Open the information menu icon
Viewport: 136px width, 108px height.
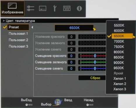tap(79, 8)
